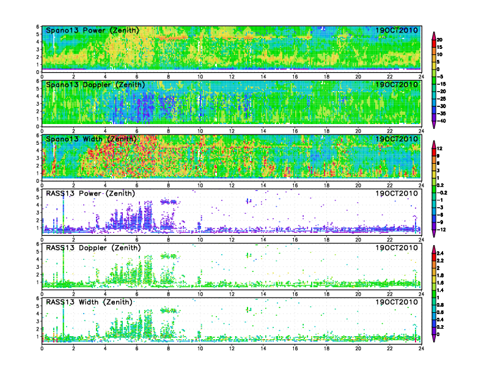
Task: Click the '-0.2' label on the middle colorbar
Action: (442, 193)
